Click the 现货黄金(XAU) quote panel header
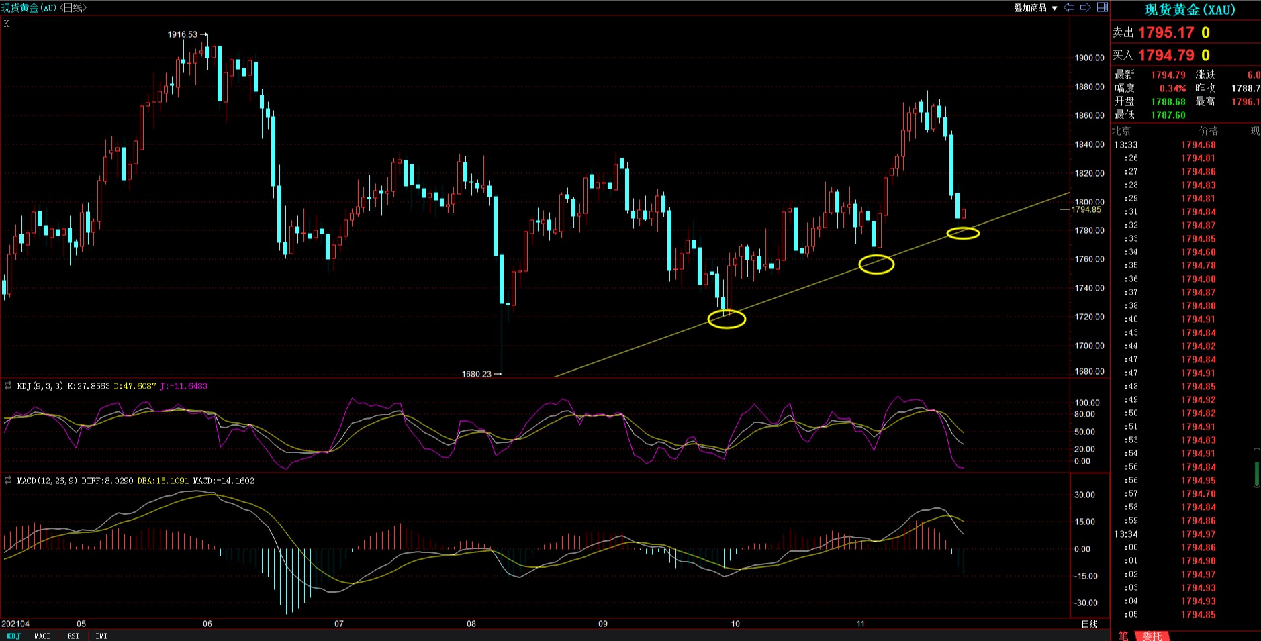The image size is (1261, 641). click(x=1190, y=9)
